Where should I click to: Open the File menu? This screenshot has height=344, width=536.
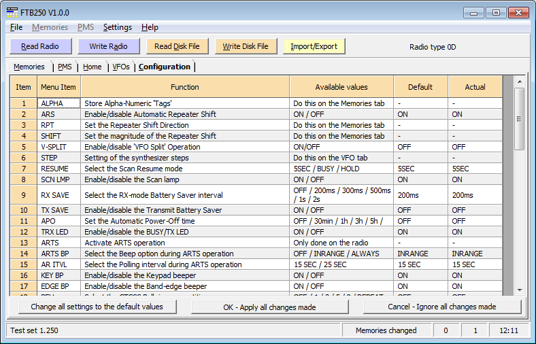[16, 27]
